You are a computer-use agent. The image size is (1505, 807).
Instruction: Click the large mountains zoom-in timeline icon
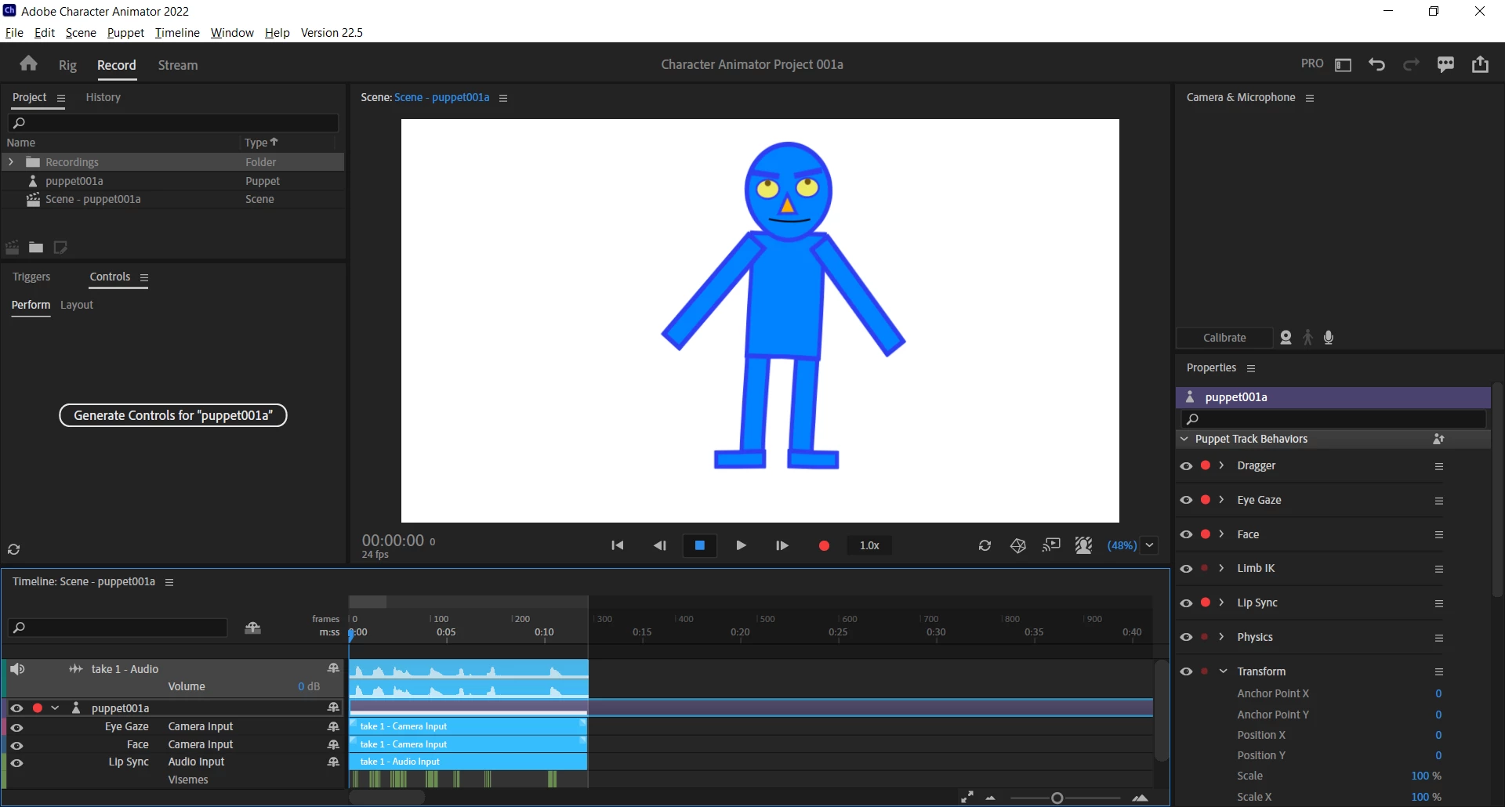point(1141,798)
